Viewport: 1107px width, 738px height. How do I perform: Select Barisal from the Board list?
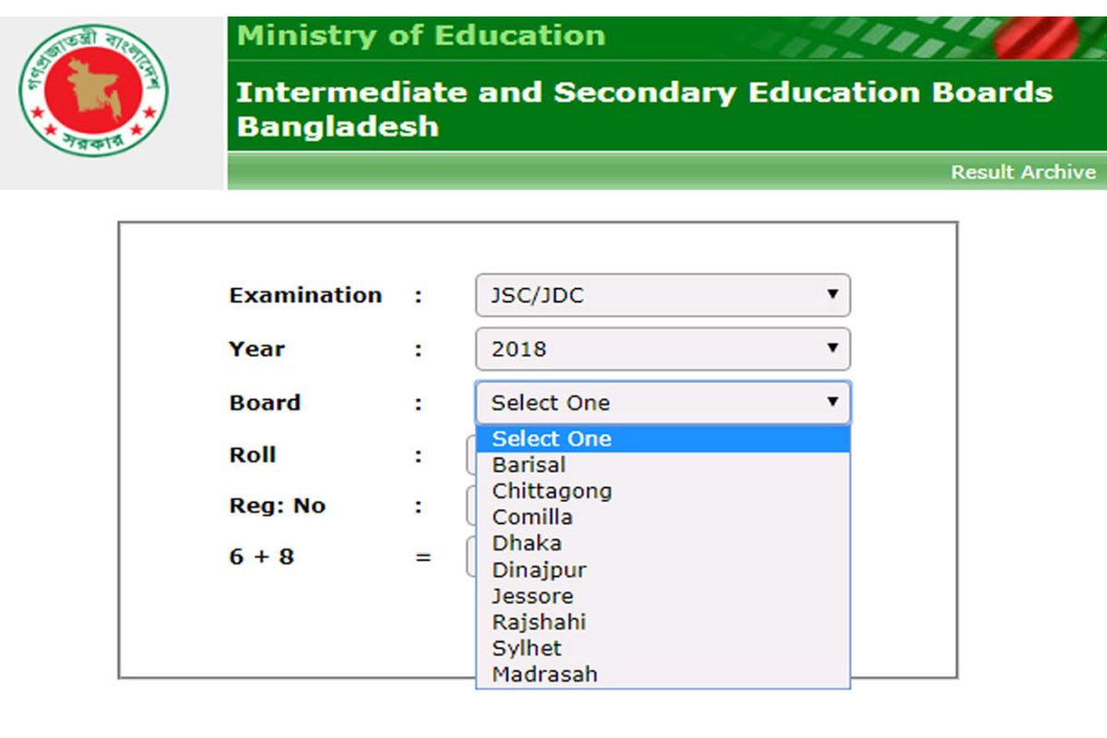click(529, 465)
